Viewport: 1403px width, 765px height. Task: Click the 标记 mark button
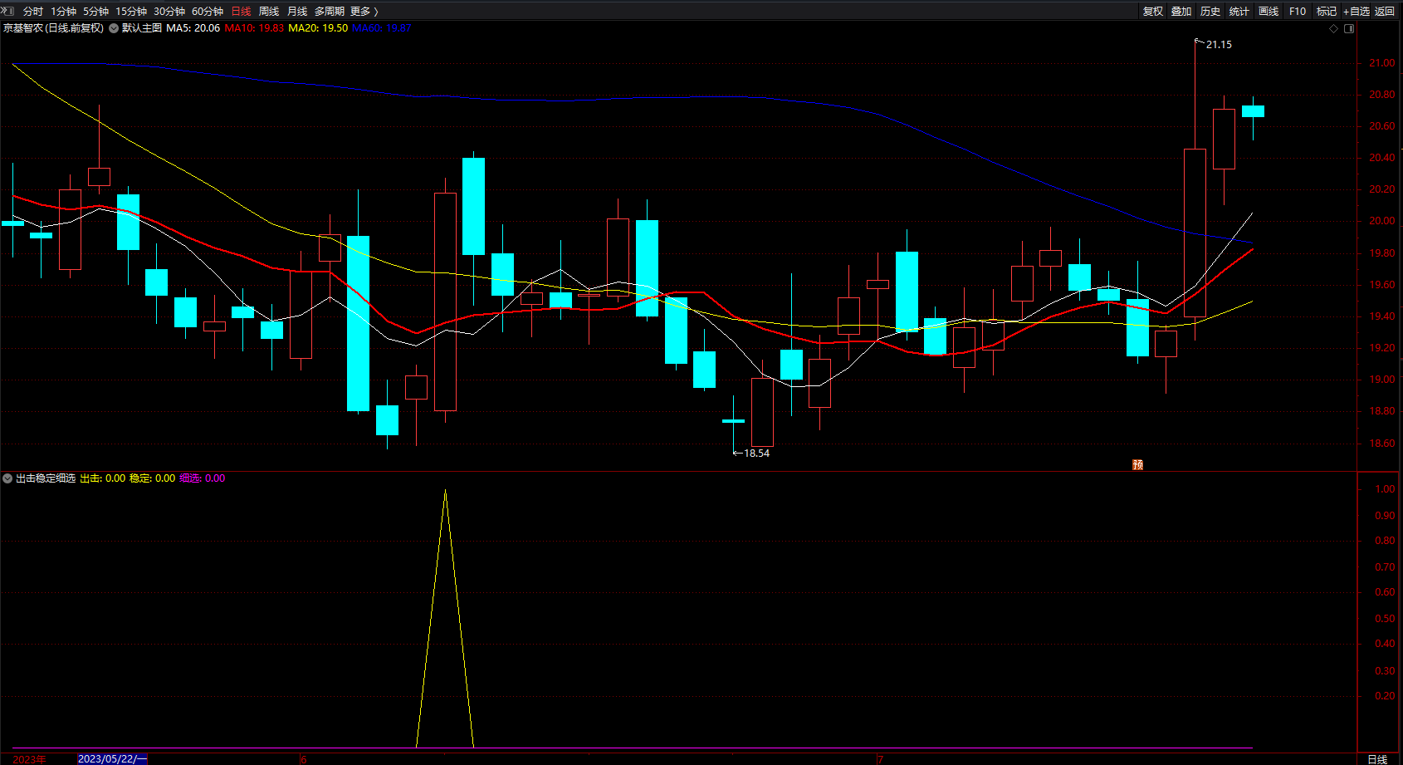click(x=1327, y=12)
